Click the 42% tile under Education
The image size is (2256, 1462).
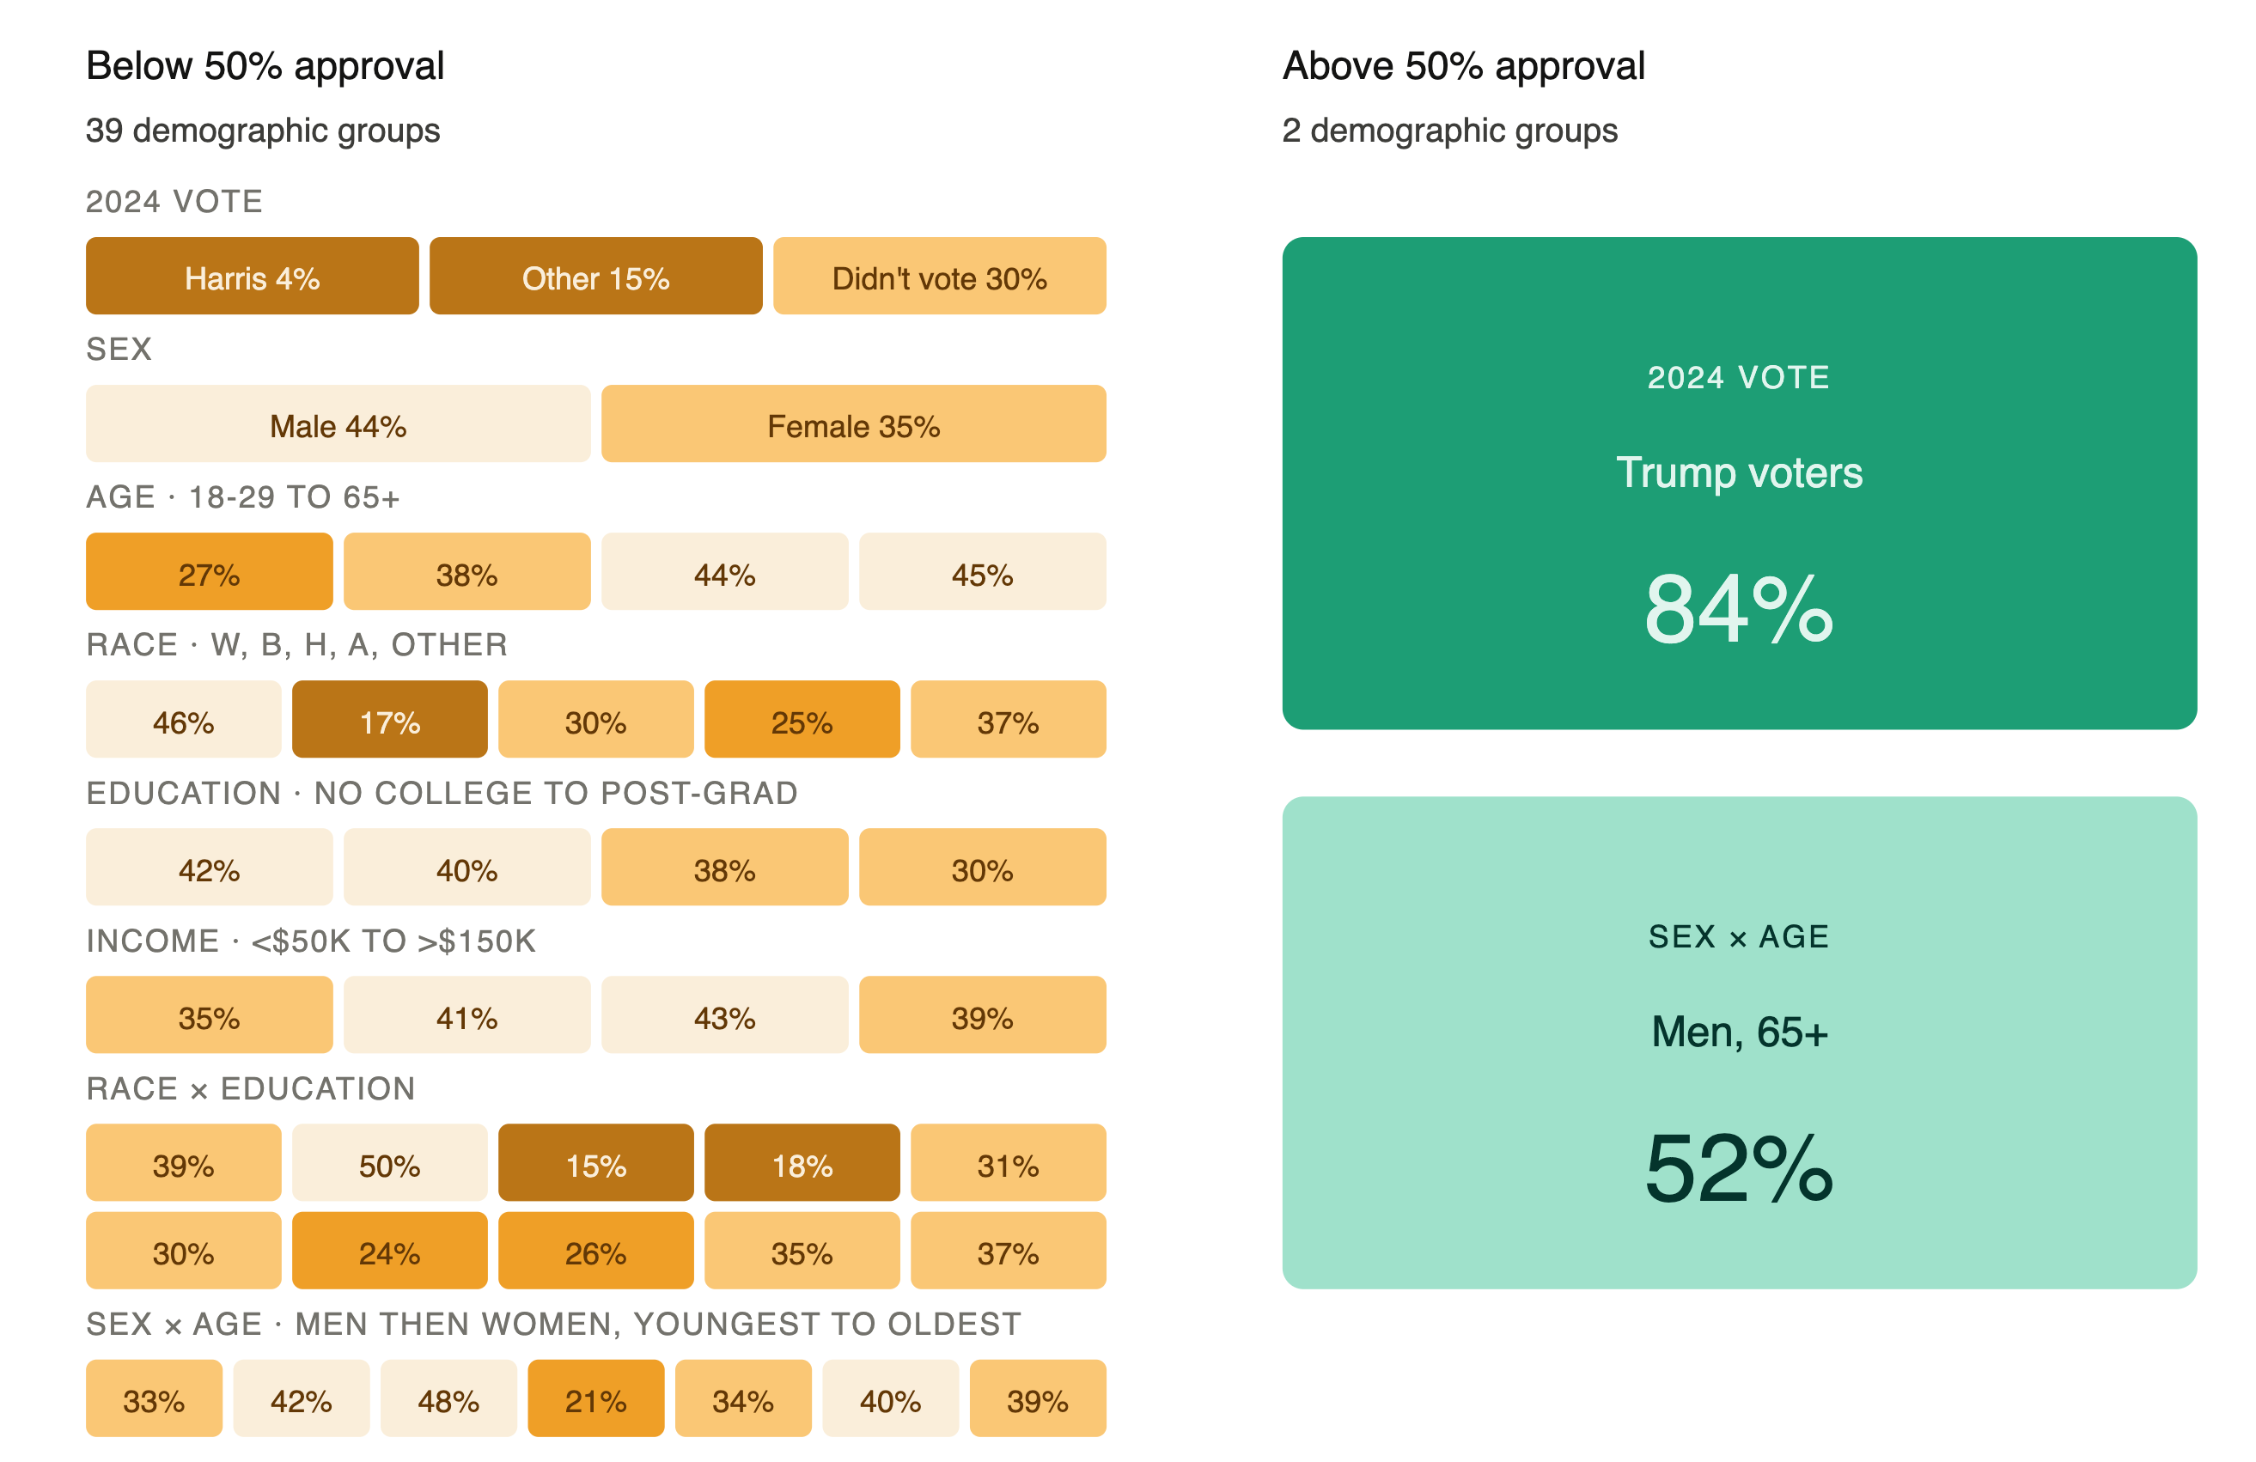pos(209,867)
